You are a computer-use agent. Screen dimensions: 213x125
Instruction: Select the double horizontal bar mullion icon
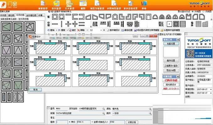[82, 24]
